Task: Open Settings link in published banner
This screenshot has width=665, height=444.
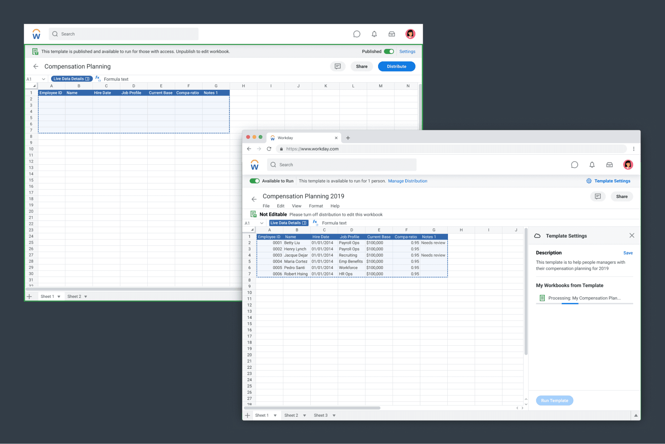Action: coord(407,51)
